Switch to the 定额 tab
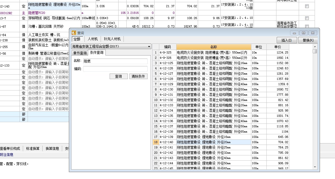This screenshot has width=335, height=179. point(77,39)
